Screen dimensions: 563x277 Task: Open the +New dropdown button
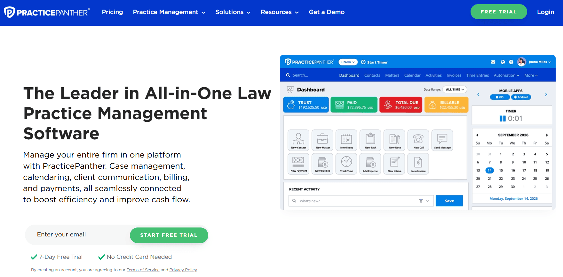348,62
